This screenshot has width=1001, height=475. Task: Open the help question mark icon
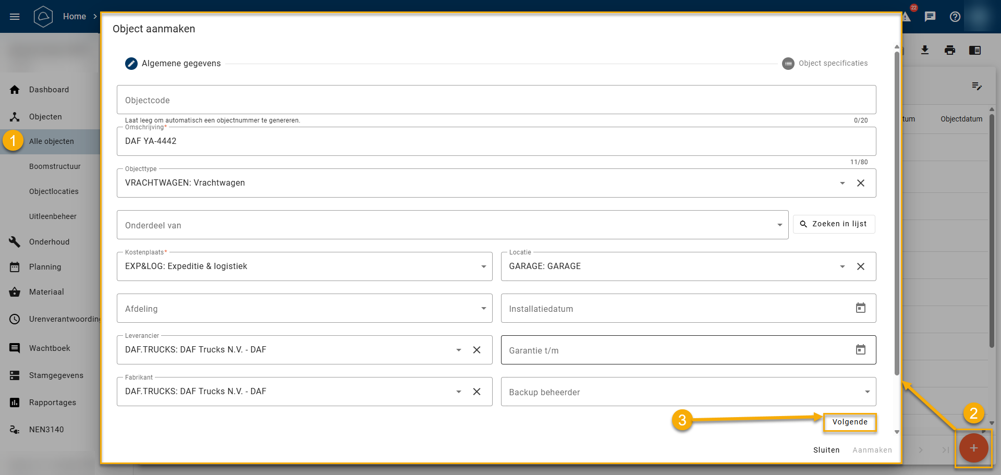click(955, 17)
